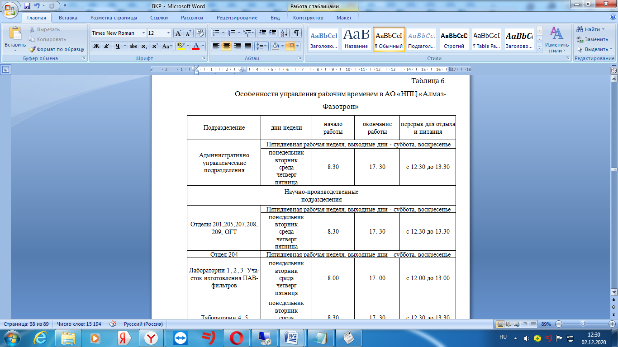Switch to the Рецензирование ribbon tab
Viewport: 618px width, 347px height.
tap(237, 18)
